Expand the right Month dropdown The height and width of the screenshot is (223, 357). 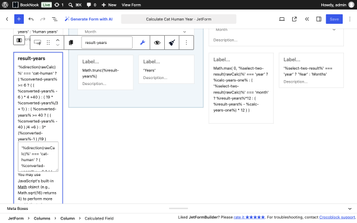pos(275,30)
